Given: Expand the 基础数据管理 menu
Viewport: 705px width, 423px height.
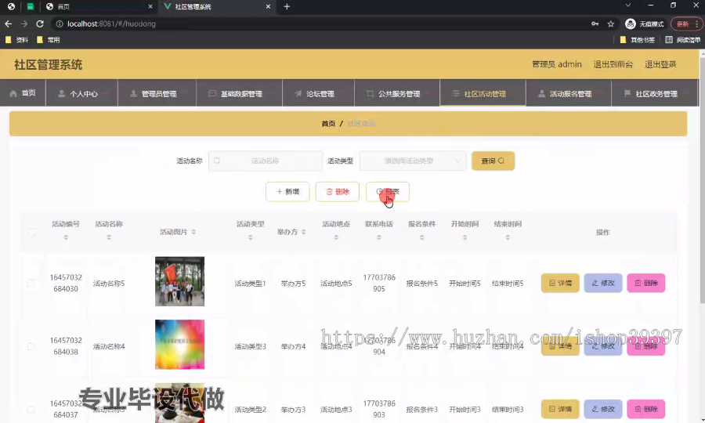Looking at the screenshot, I should (x=239, y=93).
